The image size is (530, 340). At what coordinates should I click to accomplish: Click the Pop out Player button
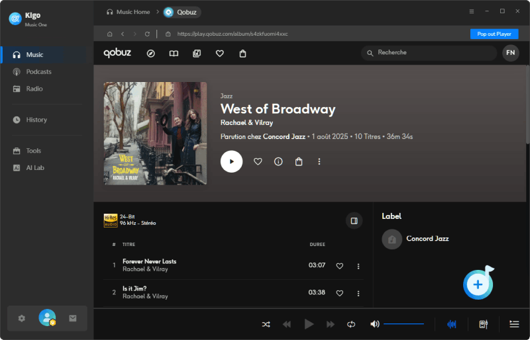pos(494,34)
